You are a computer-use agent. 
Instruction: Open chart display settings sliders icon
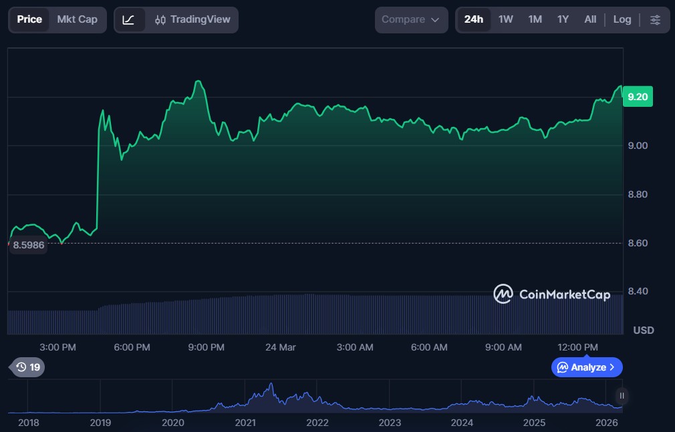656,19
